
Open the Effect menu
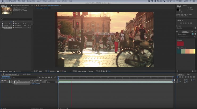click(44, 1)
